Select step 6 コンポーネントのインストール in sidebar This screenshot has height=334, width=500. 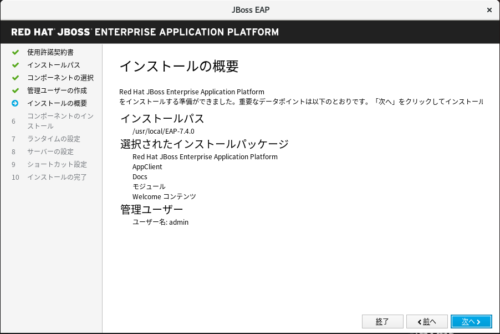(60, 121)
